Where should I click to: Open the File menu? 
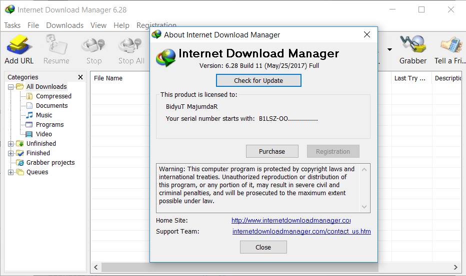33,25
